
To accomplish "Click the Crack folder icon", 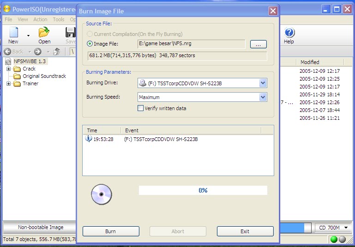I will click(x=17, y=69).
